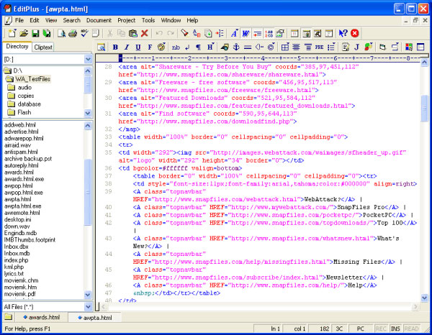Open the Heading H tag dropdown

[210, 47]
